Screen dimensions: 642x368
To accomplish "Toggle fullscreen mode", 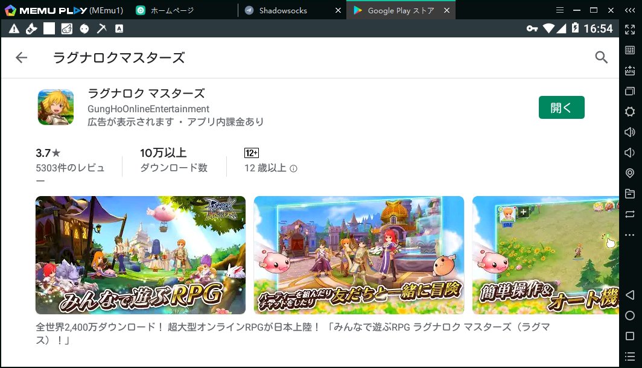I will 630,29.
